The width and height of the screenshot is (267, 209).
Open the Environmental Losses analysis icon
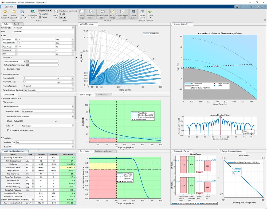pyautogui.click(x=102, y=14)
